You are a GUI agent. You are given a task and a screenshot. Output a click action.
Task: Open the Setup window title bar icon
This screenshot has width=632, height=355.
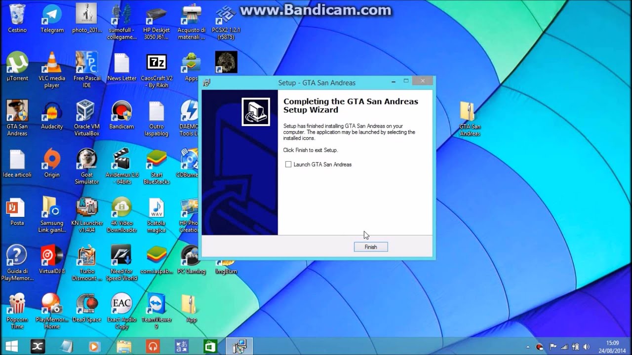[207, 83]
